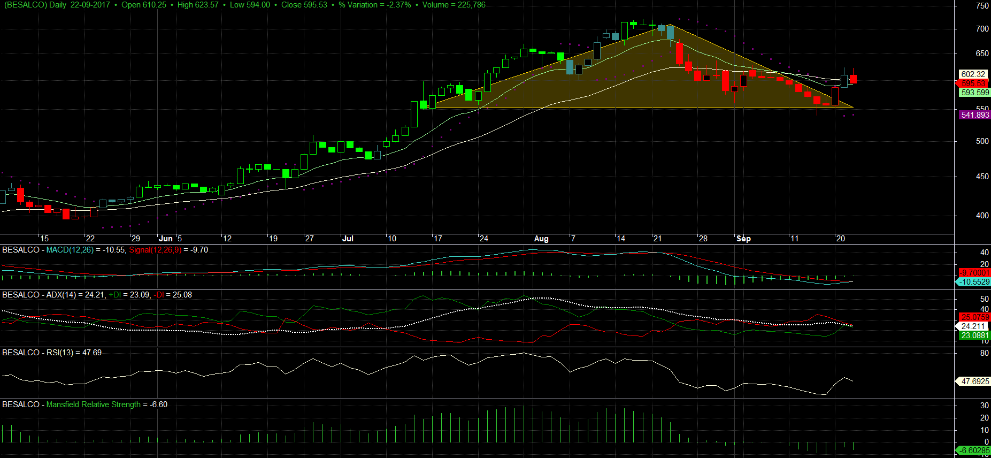Select the red 595.53 last-price tag
The width and height of the screenshot is (991, 458).
click(x=973, y=83)
